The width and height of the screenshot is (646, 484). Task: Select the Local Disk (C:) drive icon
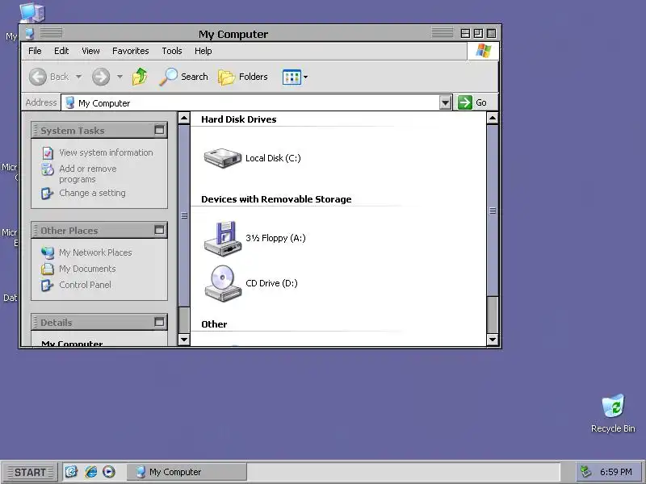(223, 158)
